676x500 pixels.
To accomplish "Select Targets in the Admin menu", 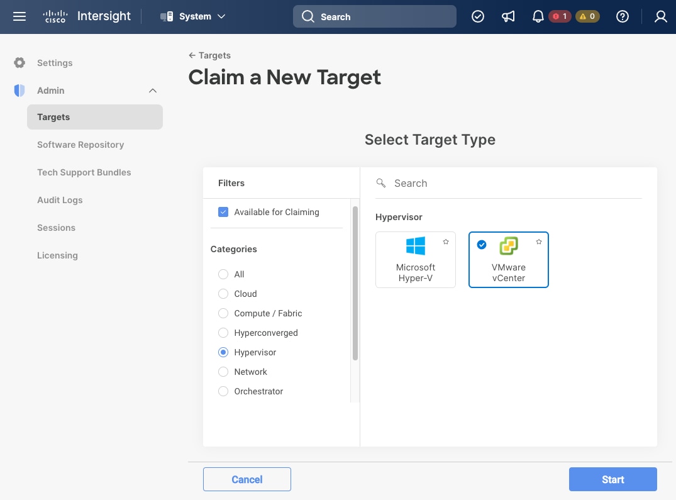I will coord(95,117).
